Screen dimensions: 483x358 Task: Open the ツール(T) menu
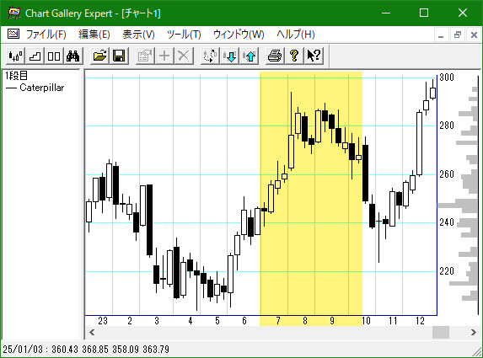coord(184,35)
